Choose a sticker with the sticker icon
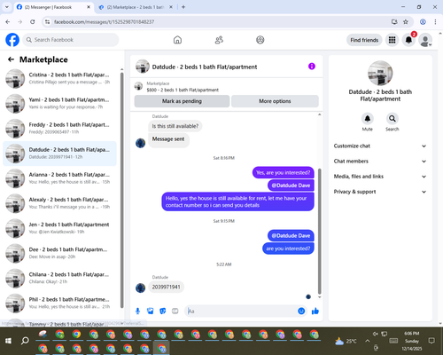443x355 pixels. tap(163, 311)
